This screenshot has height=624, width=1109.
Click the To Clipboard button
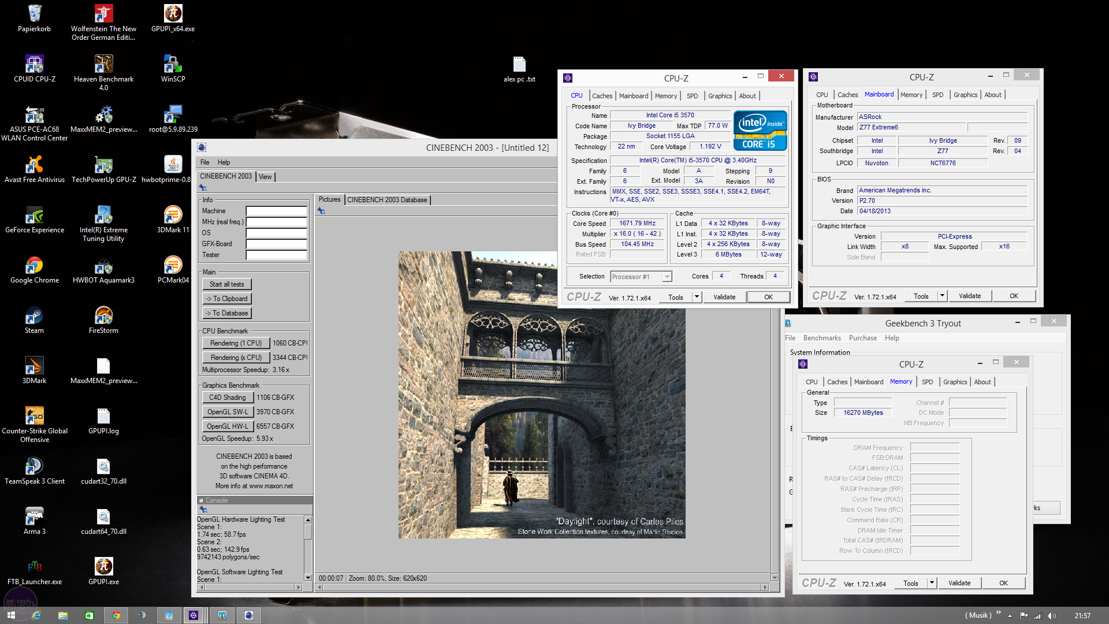226,299
